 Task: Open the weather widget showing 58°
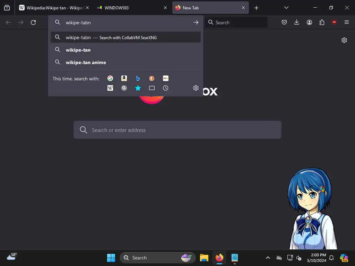pos(12,257)
